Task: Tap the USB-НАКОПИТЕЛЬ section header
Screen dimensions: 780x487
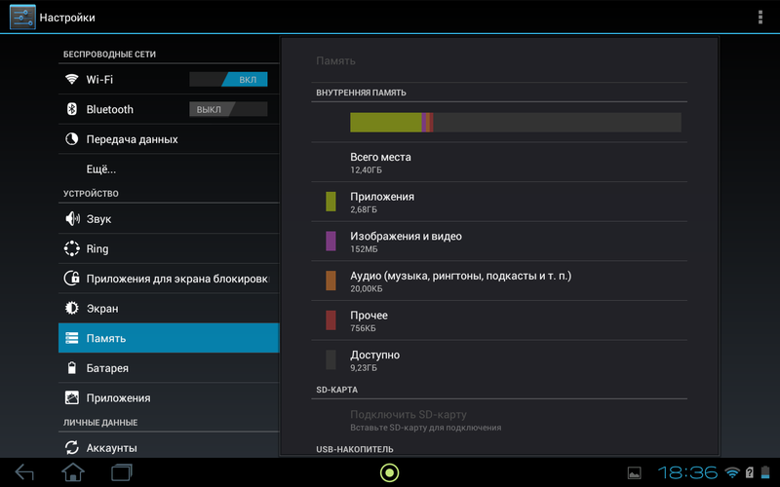Action: 355,449
